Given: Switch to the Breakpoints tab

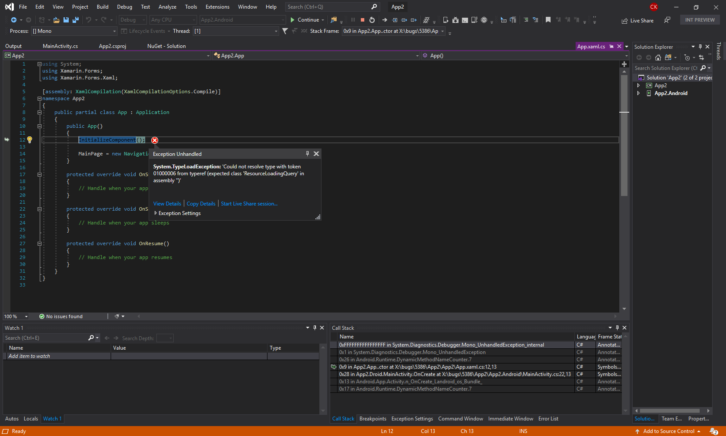Looking at the screenshot, I should pos(373,419).
